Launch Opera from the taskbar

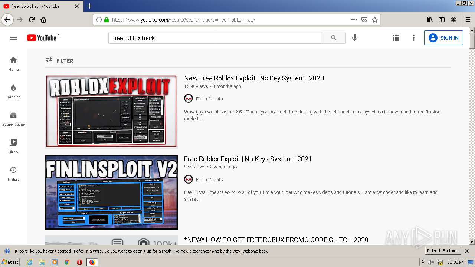(x=79, y=262)
